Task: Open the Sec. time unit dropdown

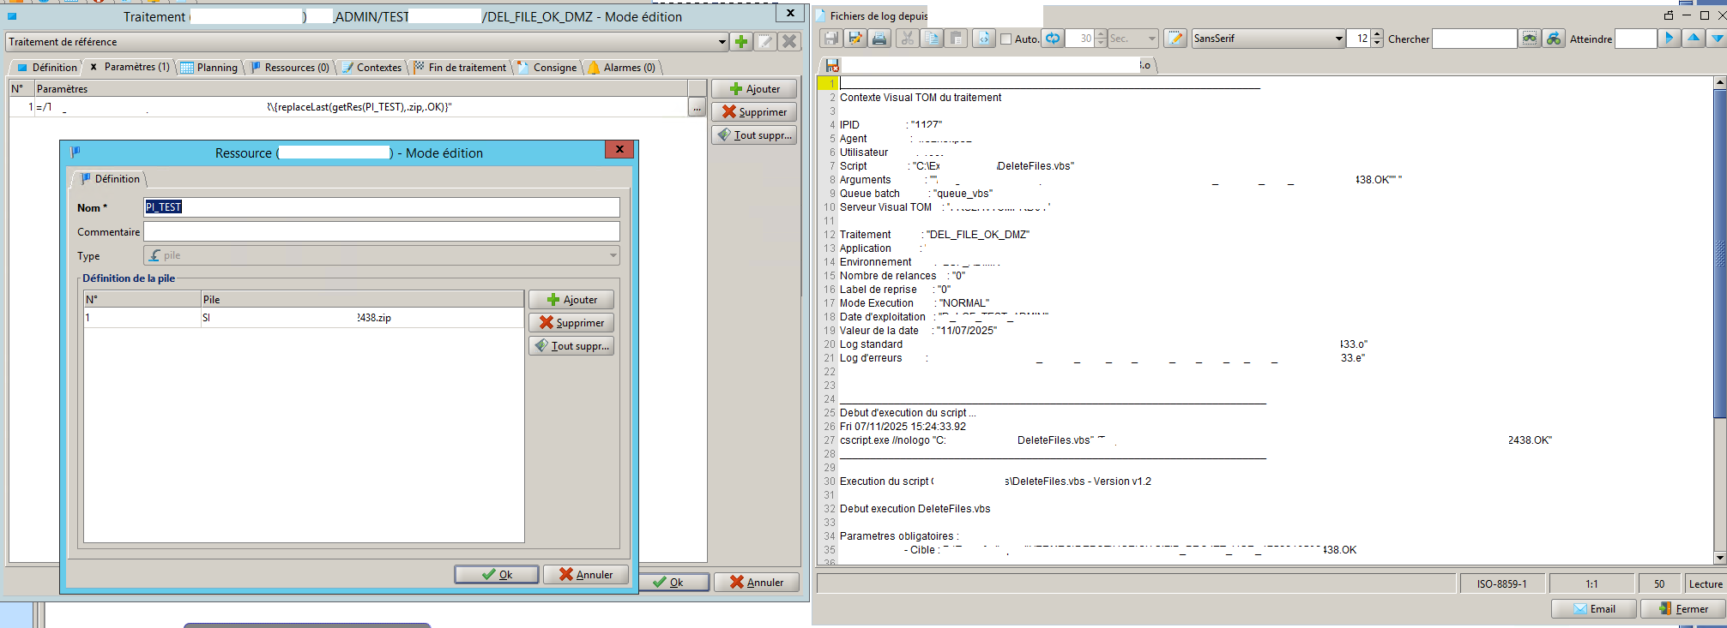Action: click(x=1151, y=39)
